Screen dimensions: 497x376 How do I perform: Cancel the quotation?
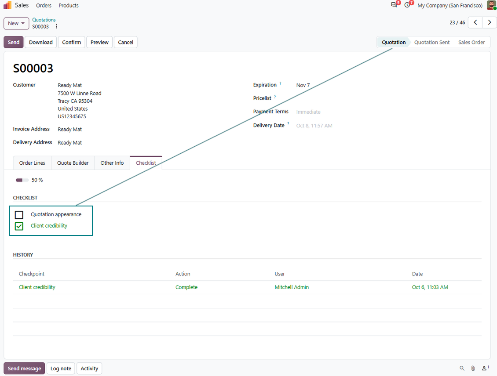(x=125, y=42)
